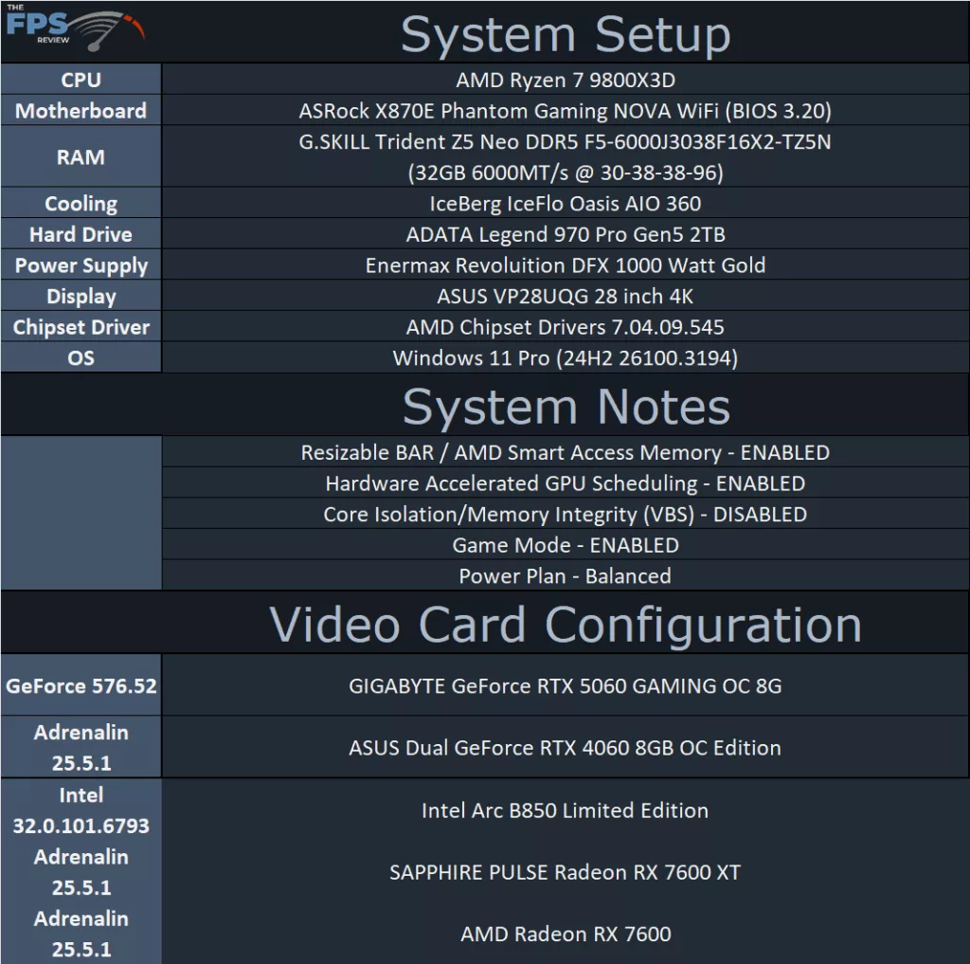Click the CPU row label
The image size is (970, 964).
coord(81,80)
